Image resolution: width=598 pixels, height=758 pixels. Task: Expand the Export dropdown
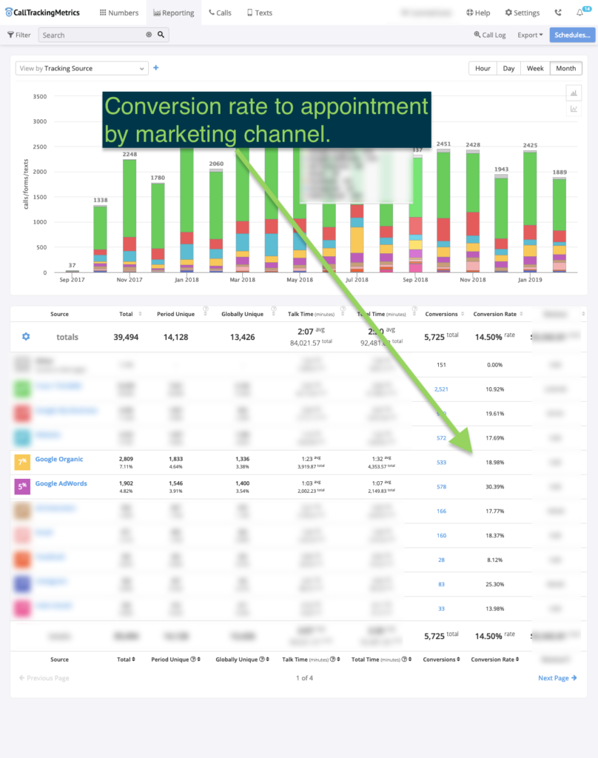coord(530,35)
